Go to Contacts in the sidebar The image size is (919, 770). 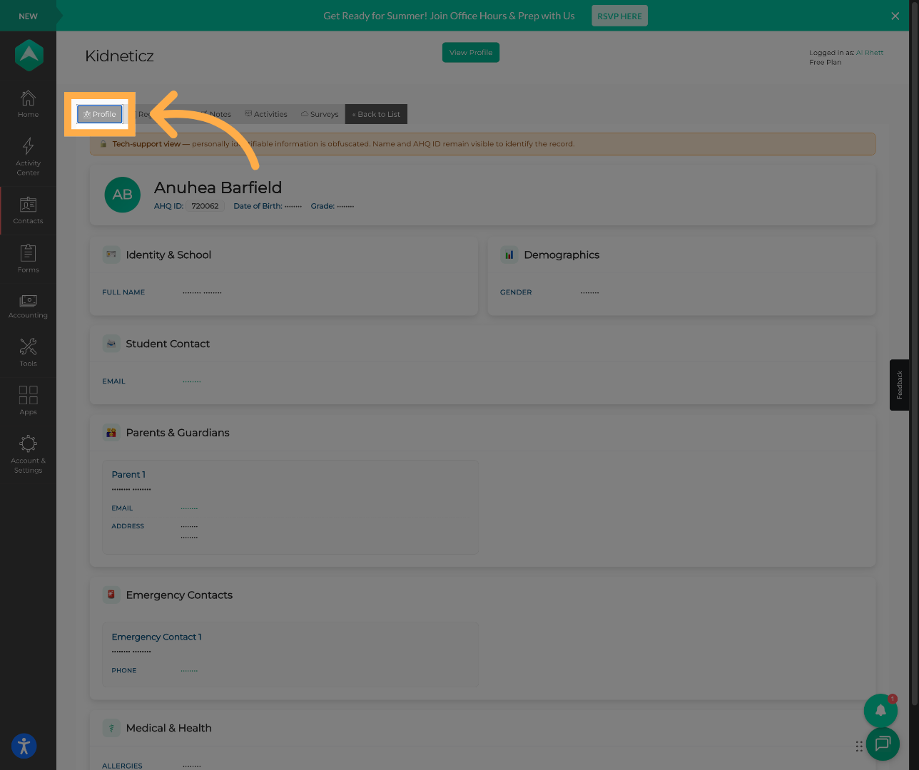(x=28, y=210)
